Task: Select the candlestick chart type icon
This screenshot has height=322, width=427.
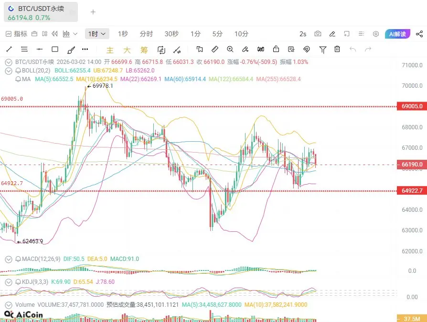Action: [x=66, y=34]
